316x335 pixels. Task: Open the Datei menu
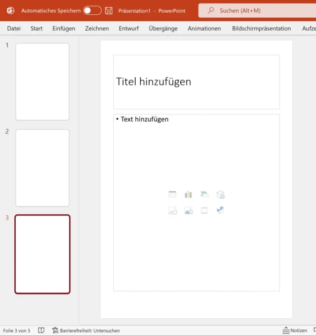pyautogui.click(x=14, y=29)
